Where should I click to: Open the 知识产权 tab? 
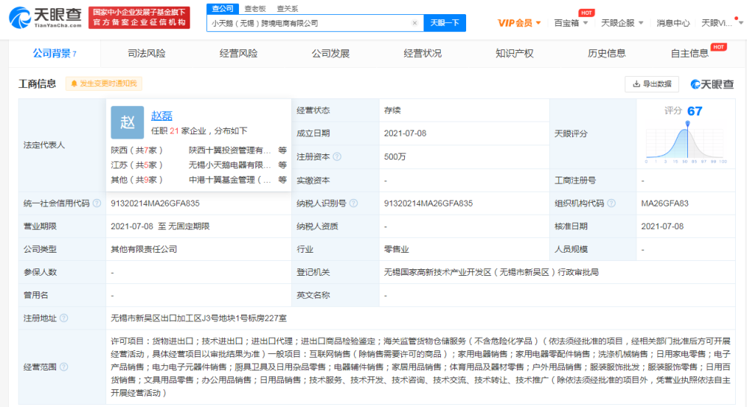tap(514, 54)
